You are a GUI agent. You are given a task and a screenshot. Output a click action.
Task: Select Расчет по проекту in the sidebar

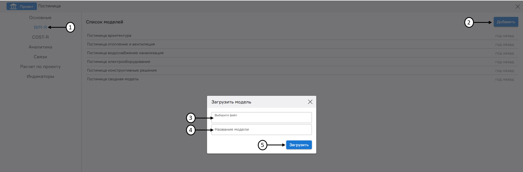click(40, 66)
